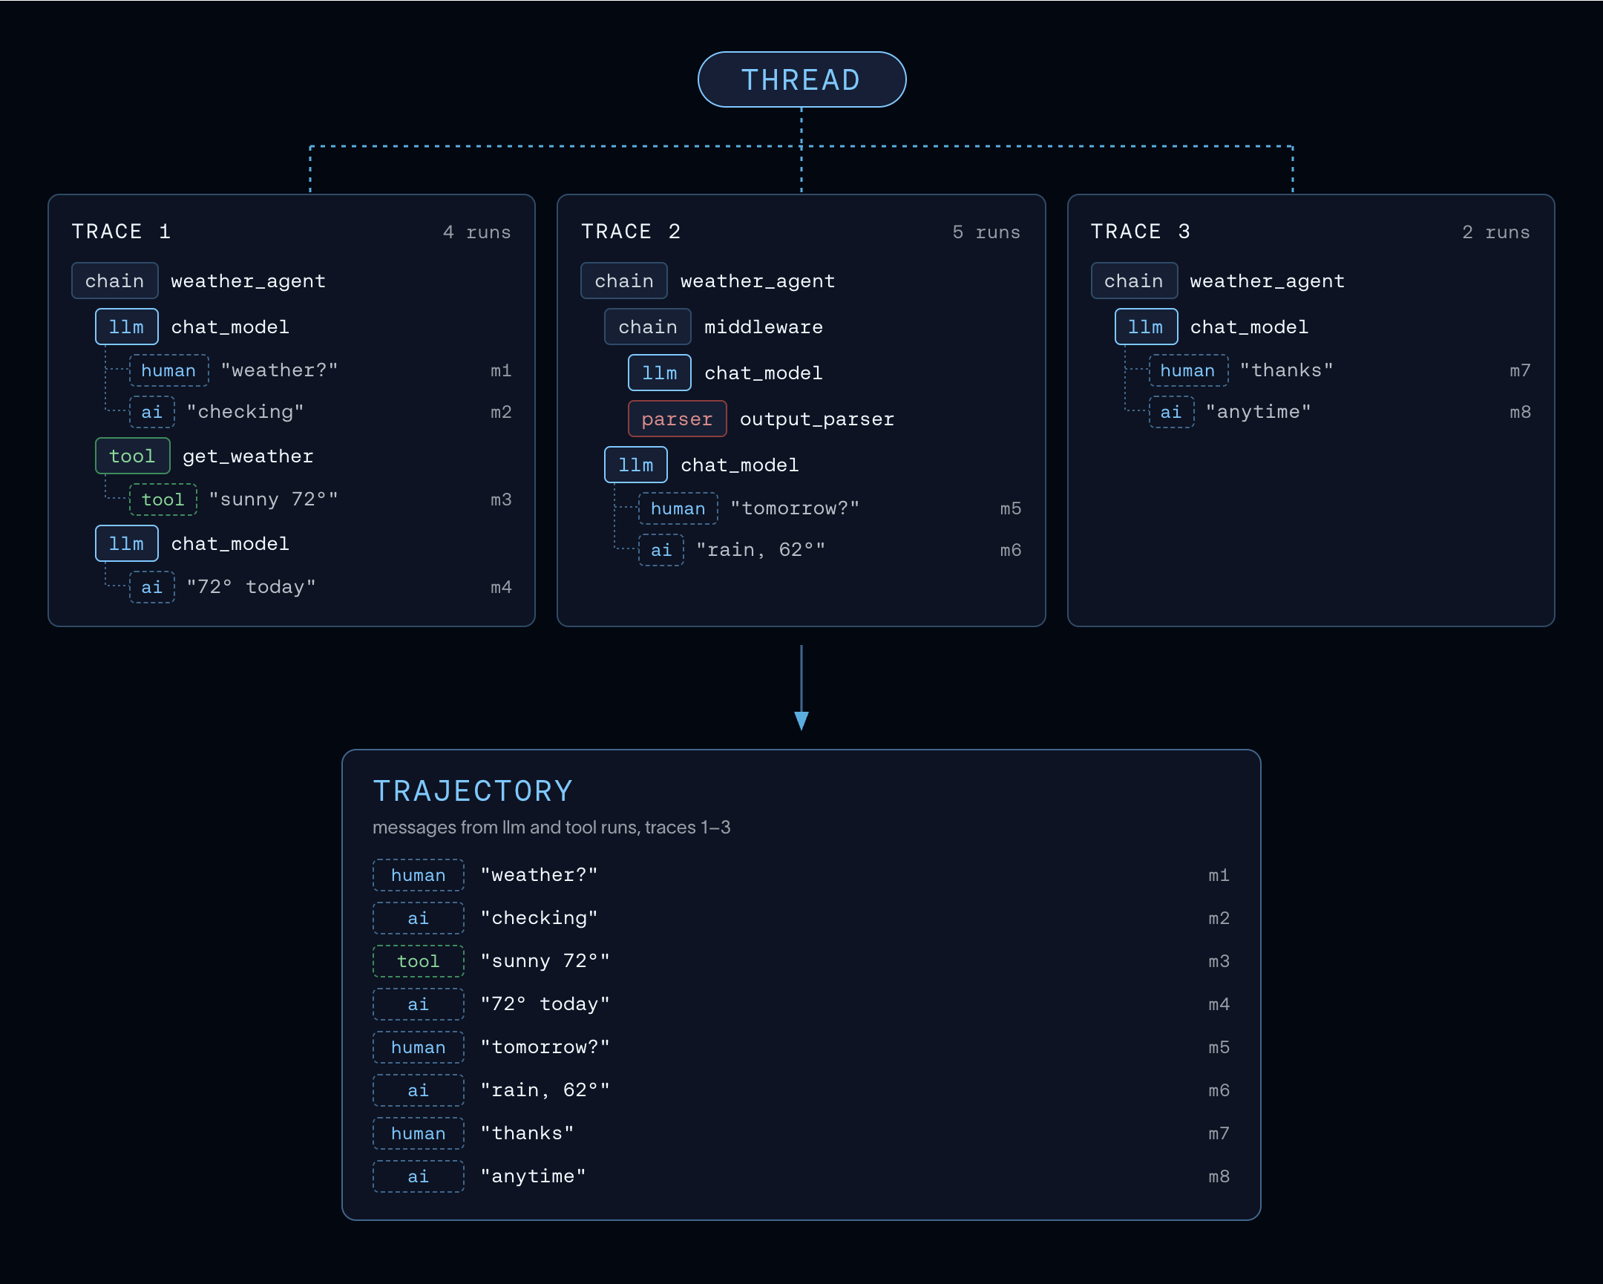Select the ai tag beside "checking" in Trace 1
Viewport: 1603px width, 1284px height.
pyautogui.click(x=151, y=412)
